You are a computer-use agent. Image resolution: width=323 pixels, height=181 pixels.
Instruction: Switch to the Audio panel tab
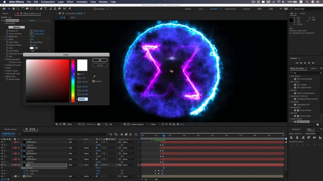[x=302, y=13]
